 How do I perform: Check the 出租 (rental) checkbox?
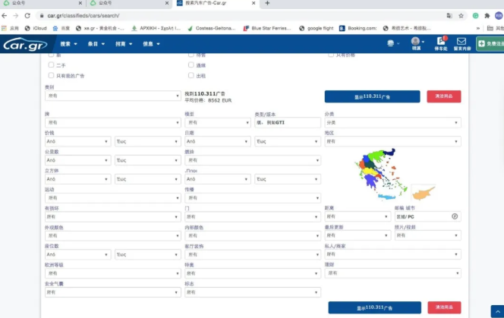191,76
